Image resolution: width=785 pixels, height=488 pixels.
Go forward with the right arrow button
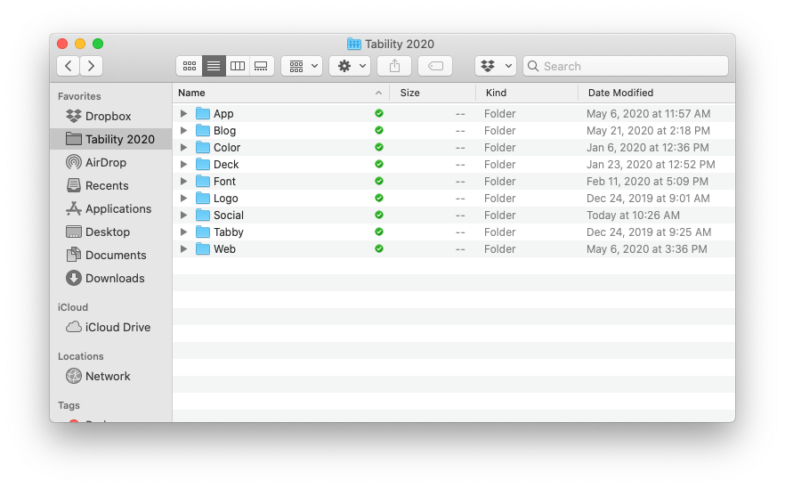coord(91,66)
